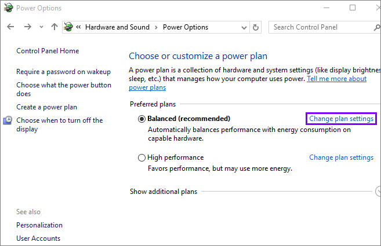Open Tell me more about power plans
The image size is (381, 246).
[x=336, y=79]
